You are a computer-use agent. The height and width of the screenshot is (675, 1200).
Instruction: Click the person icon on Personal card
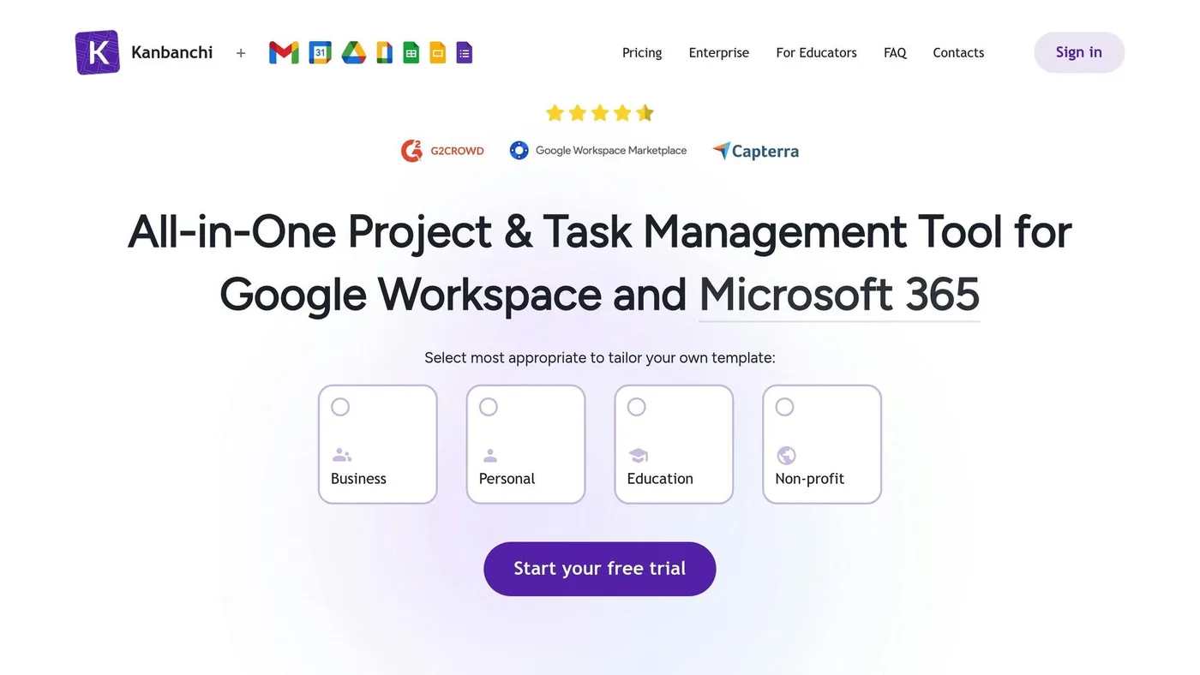point(490,455)
